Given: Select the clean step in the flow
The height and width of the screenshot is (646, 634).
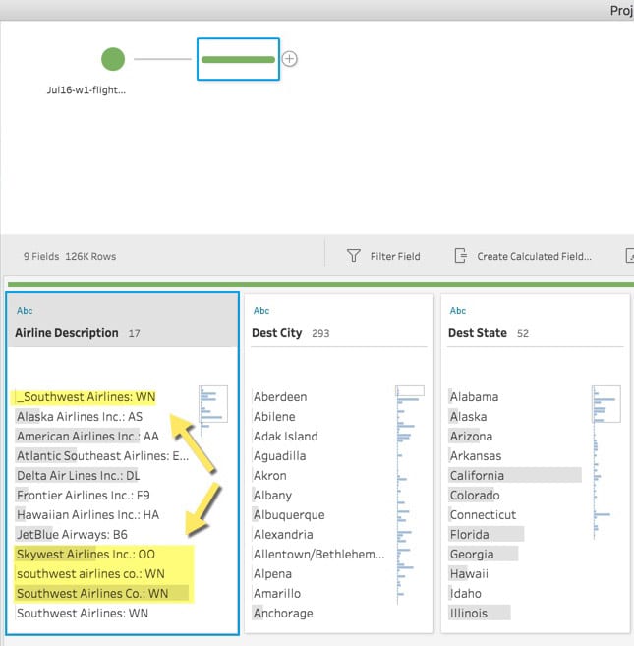Looking at the screenshot, I should [238, 59].
